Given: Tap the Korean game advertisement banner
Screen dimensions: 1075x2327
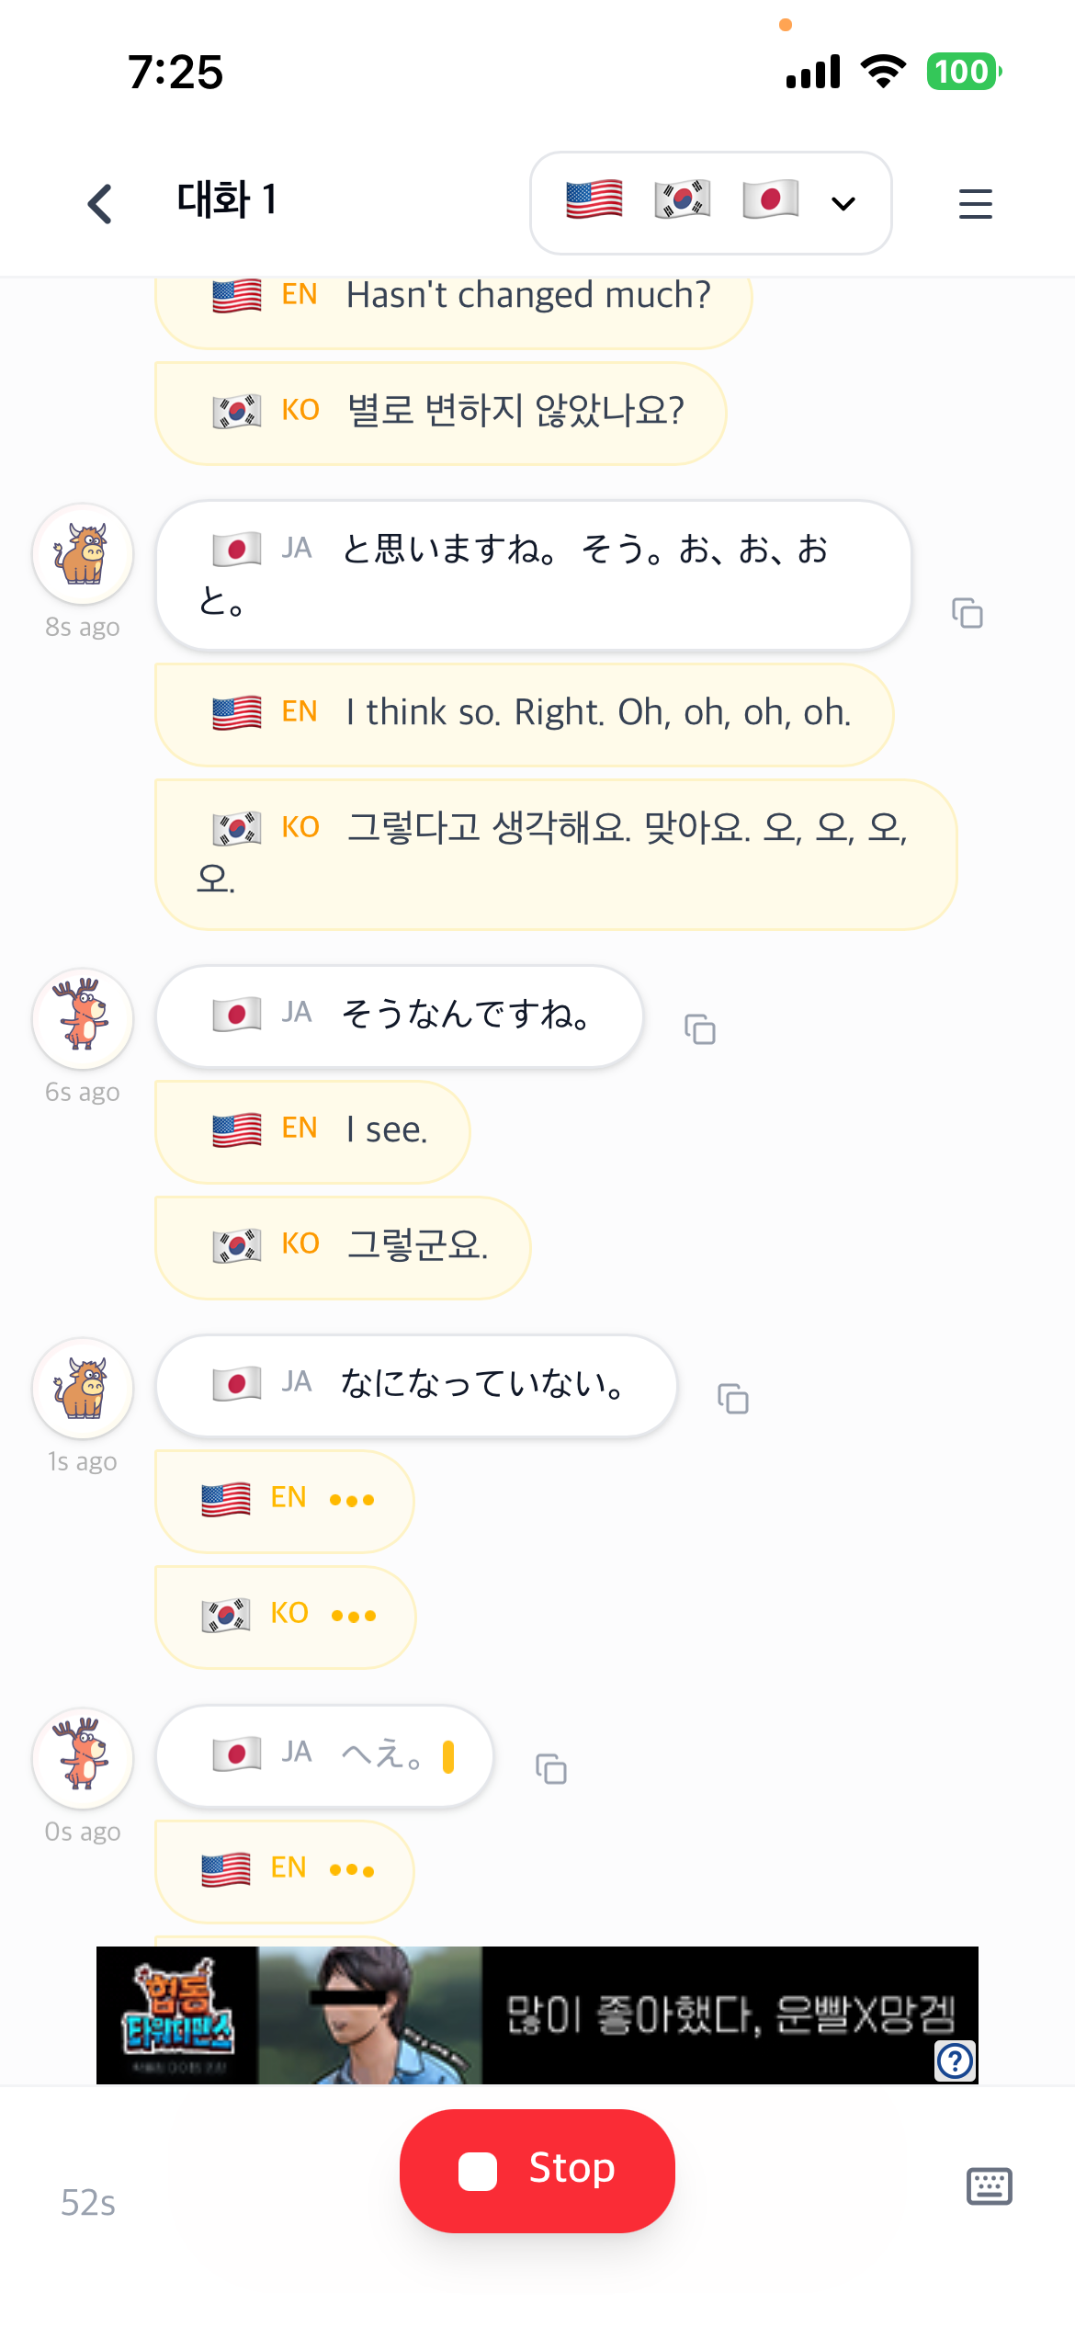Looking at the screenshot, I should pyautogui.click(x=537, y=2015).
